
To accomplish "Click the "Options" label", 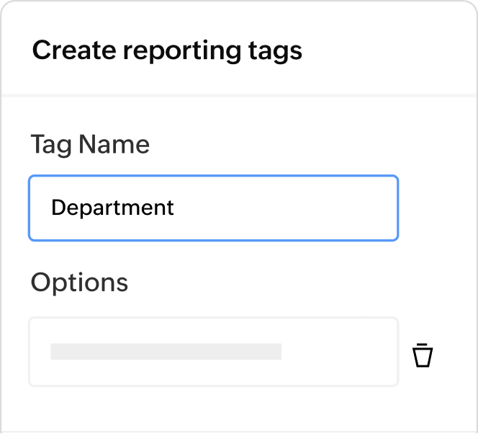I will [x=79, y=282].
